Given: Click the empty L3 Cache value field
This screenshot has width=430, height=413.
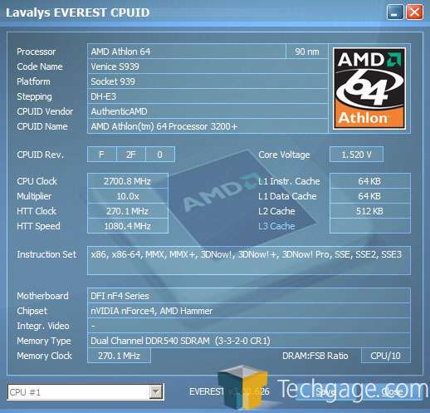Looking at the screenshot, I should pos(370,226).
